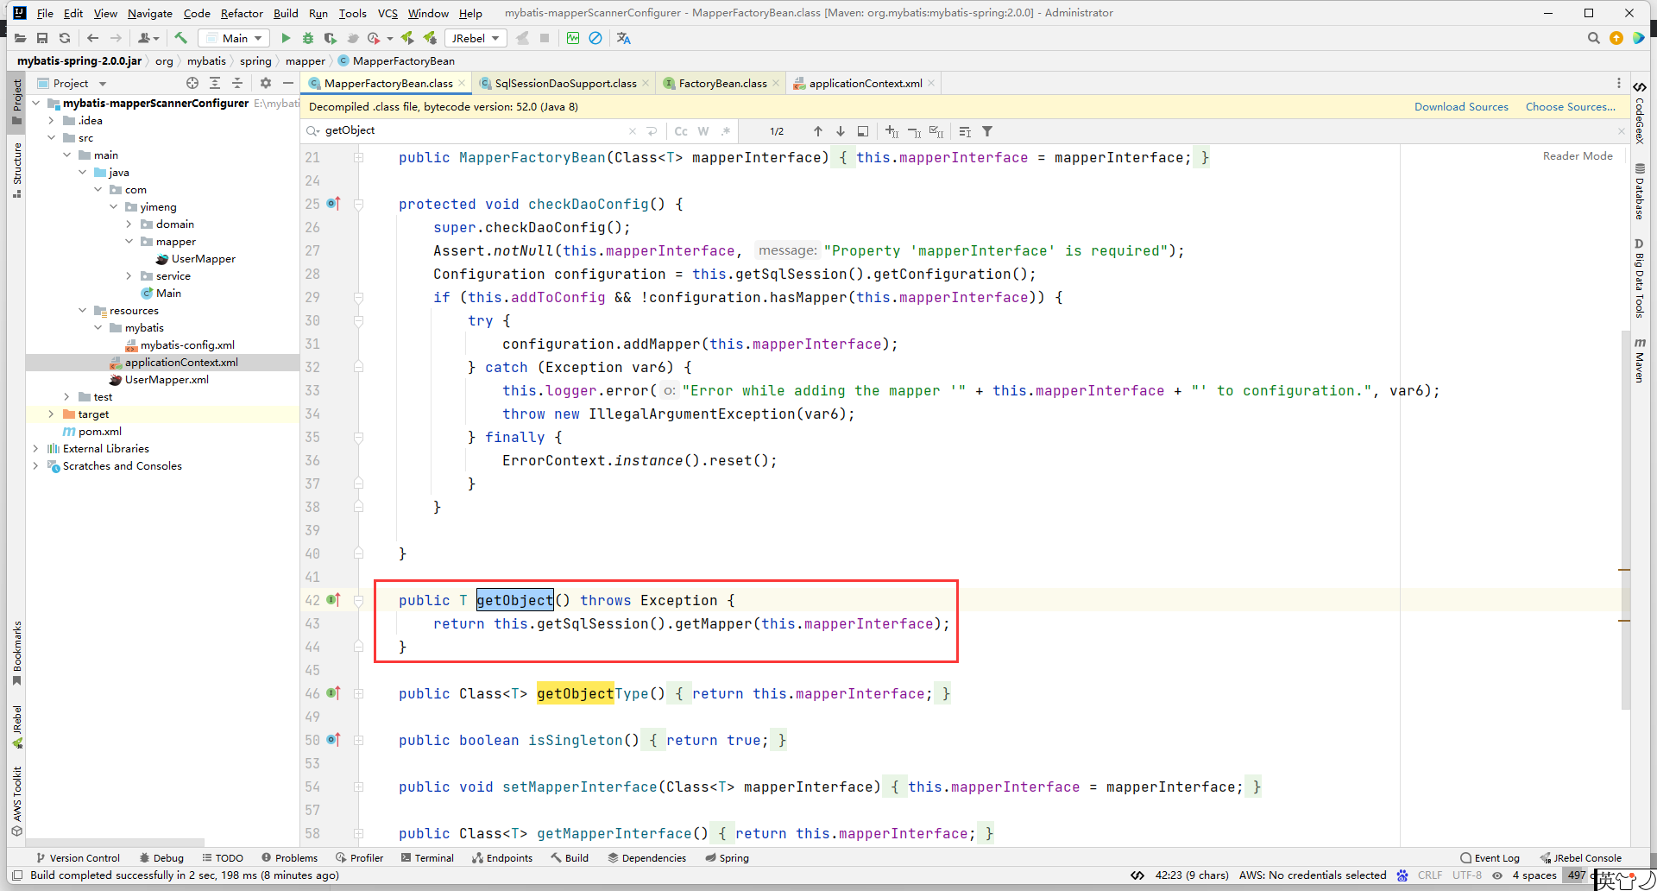Open the Navigate menu
Viewport: 1657px width, 891px height.
point(150,13)
